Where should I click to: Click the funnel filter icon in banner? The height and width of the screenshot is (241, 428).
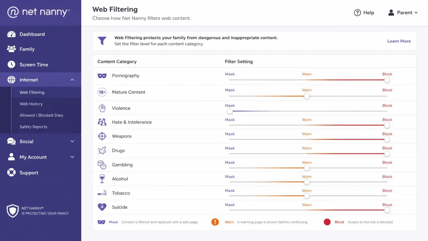[x=102, y=41]
